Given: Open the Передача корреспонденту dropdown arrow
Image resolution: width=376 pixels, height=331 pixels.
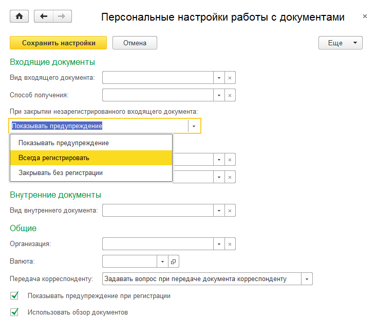Looking at the screenshot, I should 307,279.
